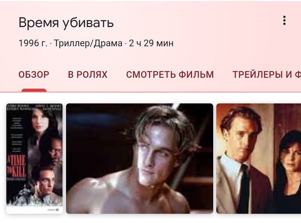
Task: Open the three-dot more options menu
Action: coord(284,21)
